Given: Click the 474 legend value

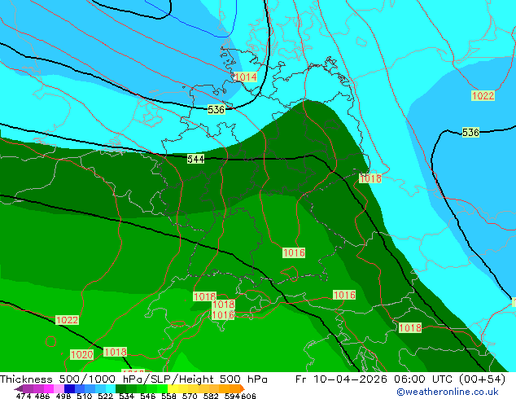Looking at the screenshot, I should pos(23,396).
